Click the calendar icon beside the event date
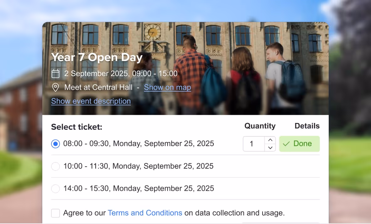Screen dimensions: 371x224 [x=55, y=74]
